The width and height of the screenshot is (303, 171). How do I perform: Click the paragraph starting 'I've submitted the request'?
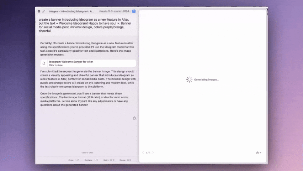point(88,79)
